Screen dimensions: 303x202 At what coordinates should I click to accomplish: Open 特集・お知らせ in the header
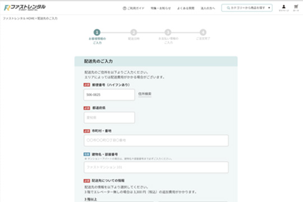pyautogui.click(x=160, y=8)
